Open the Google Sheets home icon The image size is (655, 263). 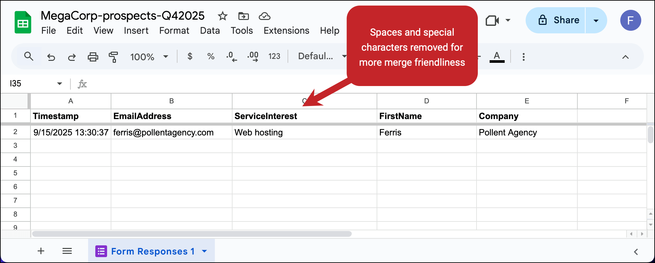tap(23, 22)
